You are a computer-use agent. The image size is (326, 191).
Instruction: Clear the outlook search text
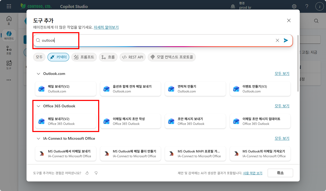[x=277, y=40]
